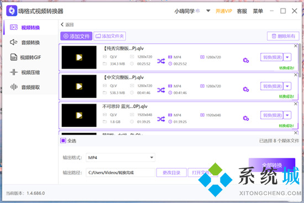
Task: Click MP4 output format icon in 中文完整版 row
Action: coord(170,86)
